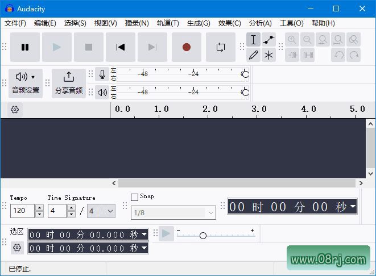Open 帮助(H) menu
The width and height of the screenshot is (376, 276).
[x=323, y=23]
